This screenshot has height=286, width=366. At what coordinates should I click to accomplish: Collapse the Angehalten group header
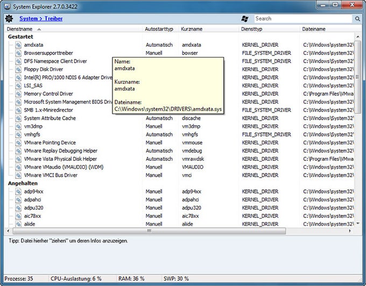click(23, 184)
